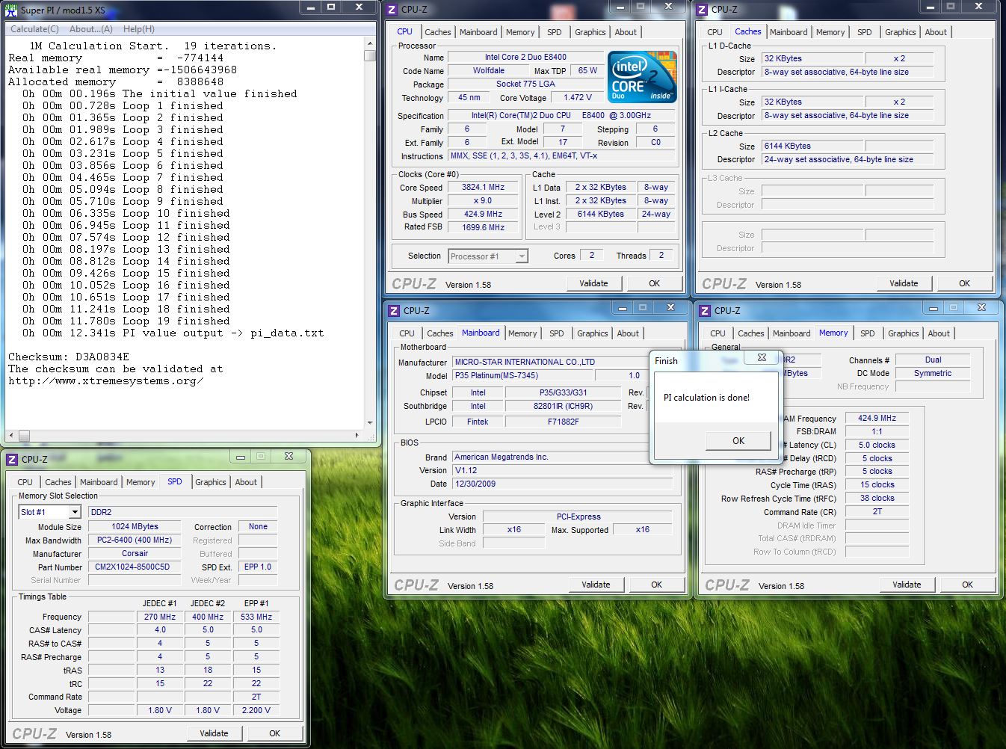Click Validate in the Memory timings window

pos(907,585)
